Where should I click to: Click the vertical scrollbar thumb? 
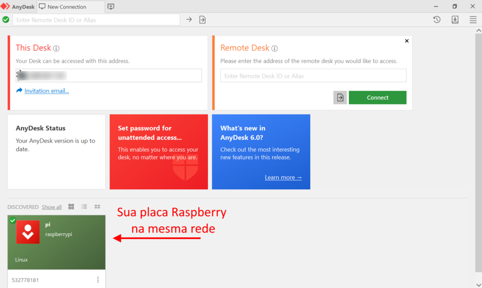479,153
